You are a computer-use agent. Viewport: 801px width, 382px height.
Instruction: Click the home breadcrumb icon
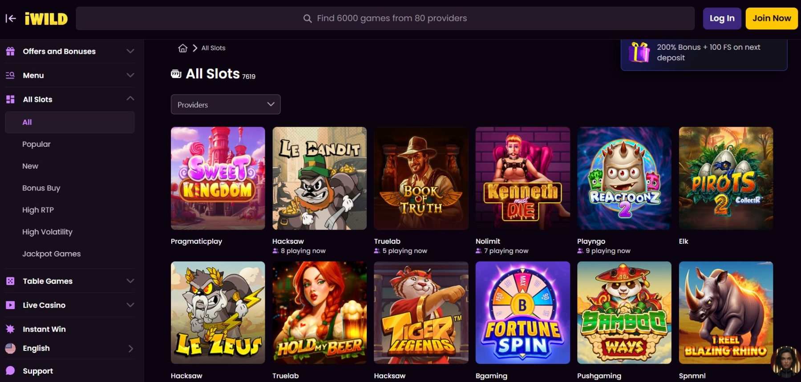click(182, 48)
